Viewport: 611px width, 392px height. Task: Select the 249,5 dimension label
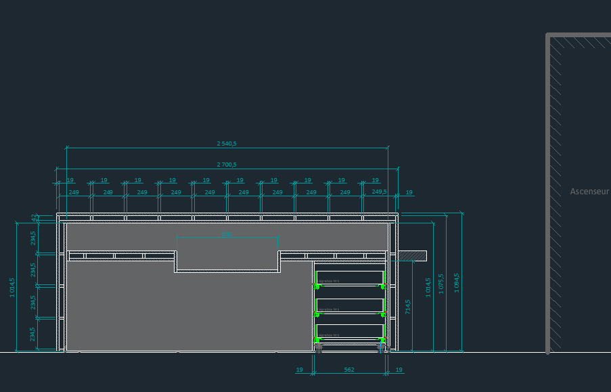point(379,192)
